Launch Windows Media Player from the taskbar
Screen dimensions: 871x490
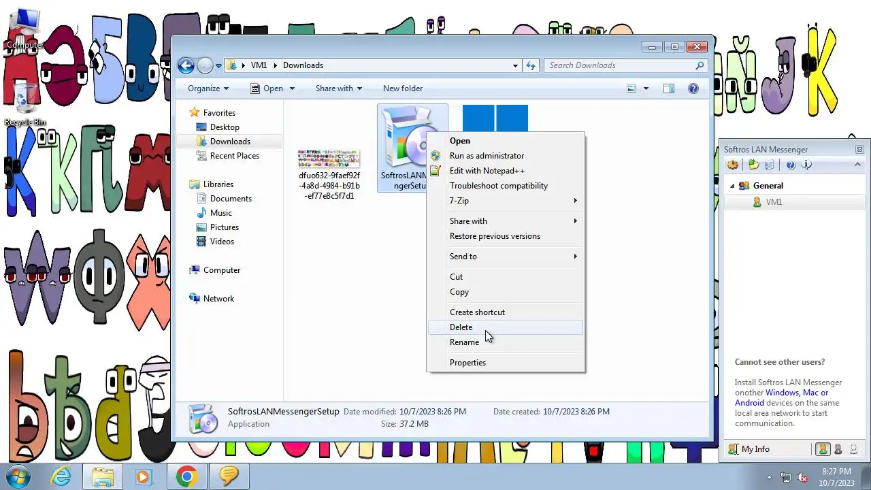pos(144,476)
